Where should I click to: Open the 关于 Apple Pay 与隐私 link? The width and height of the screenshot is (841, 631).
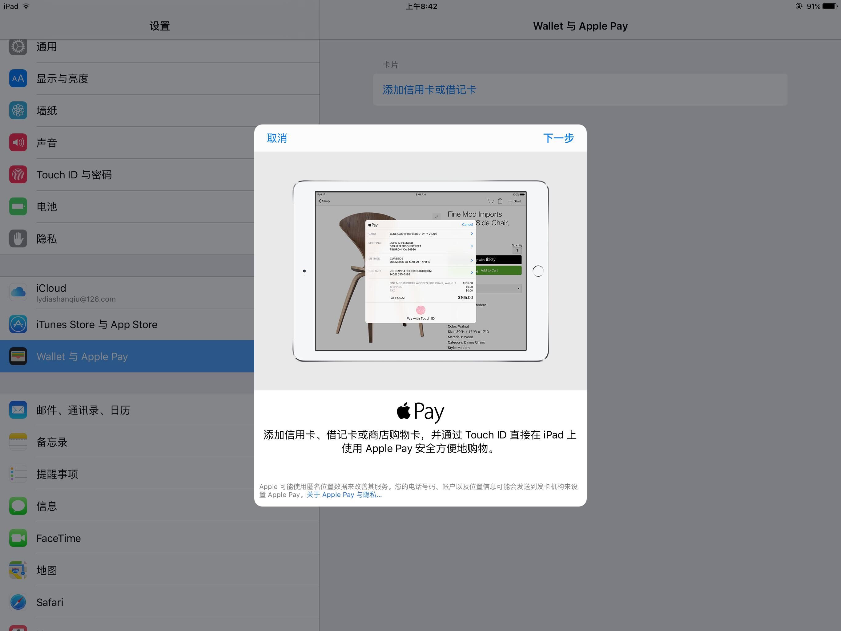pyautogui.click(x=344, y=495)
